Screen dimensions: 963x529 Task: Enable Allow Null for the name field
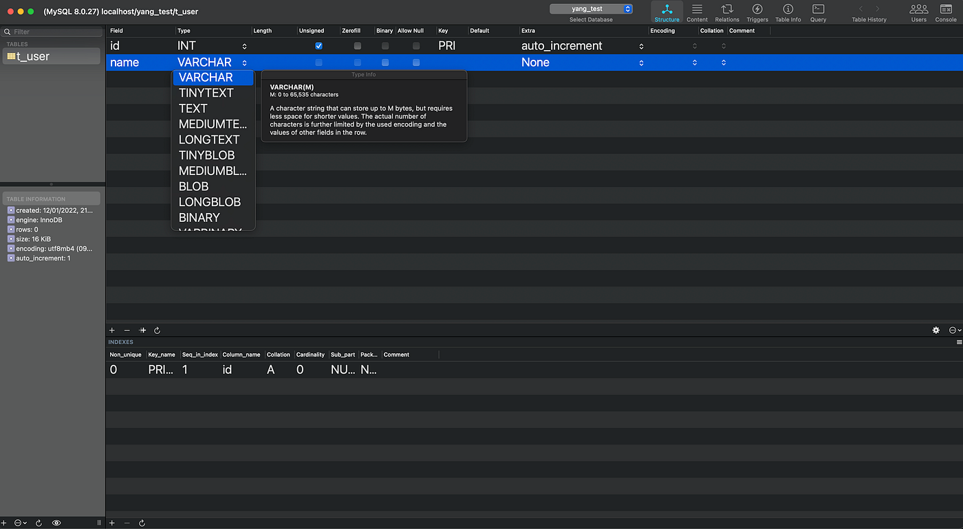pyautogui.click(x=415, y=62)
